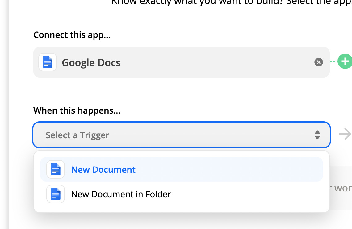This screenshot has width=352, height=229.
Task: Click the Google Docs icon in the connected app field
Action: tap(48, 62)
